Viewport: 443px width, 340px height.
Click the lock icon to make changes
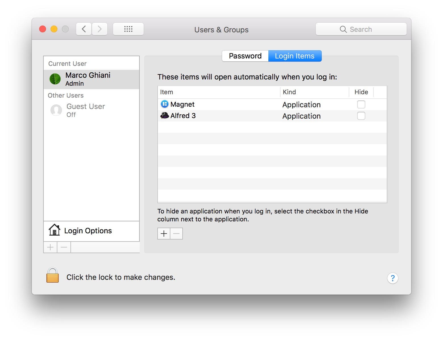pos(53,275)
